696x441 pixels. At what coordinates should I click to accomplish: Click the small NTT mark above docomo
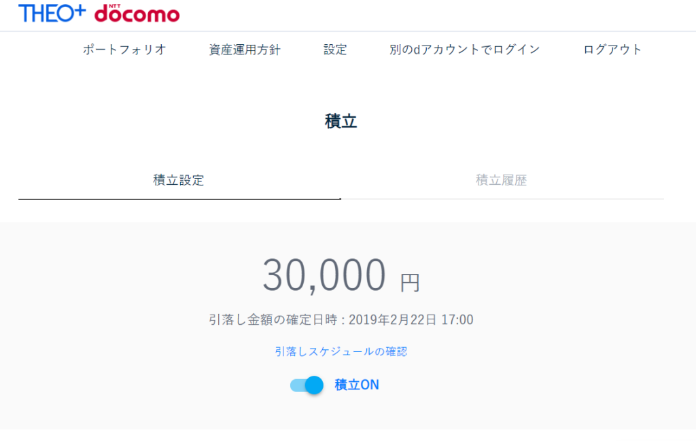click(x=114, y=6)
